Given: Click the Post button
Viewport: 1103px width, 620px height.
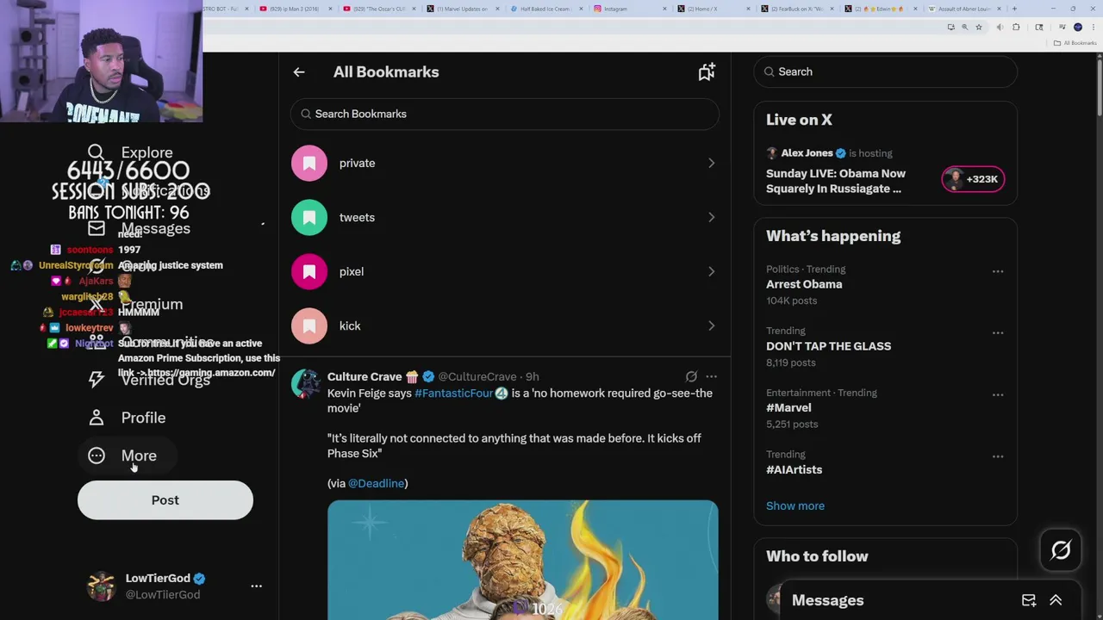Looking at the screenshot, I should pyautogui.click(x=165, y=500).
